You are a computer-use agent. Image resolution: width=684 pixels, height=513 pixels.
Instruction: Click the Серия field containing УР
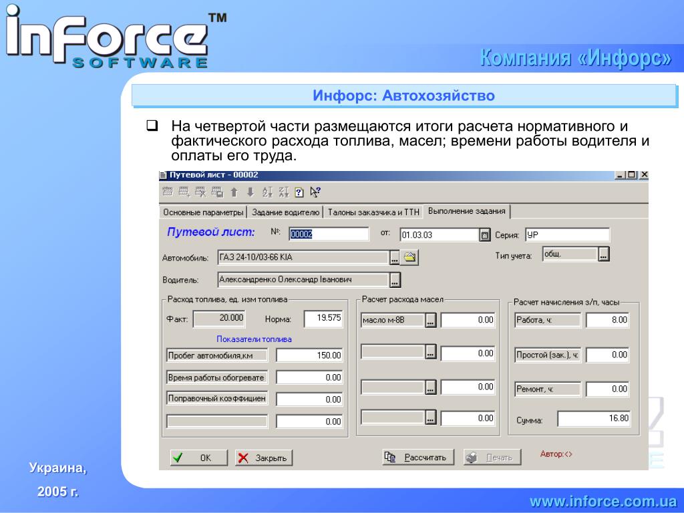point(567,234)
